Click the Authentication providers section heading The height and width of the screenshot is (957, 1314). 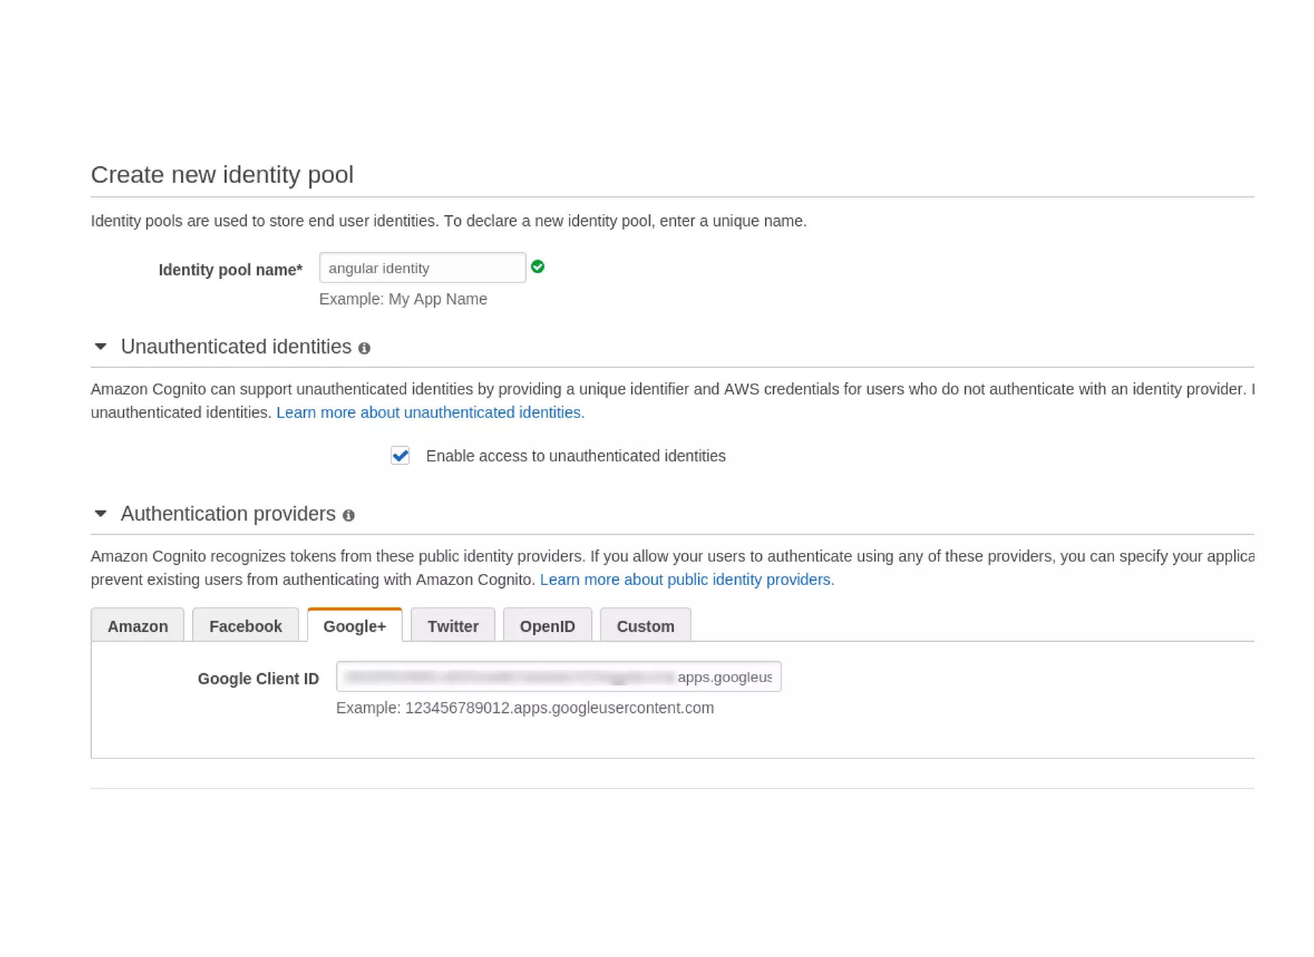click(x=228, y=514)
